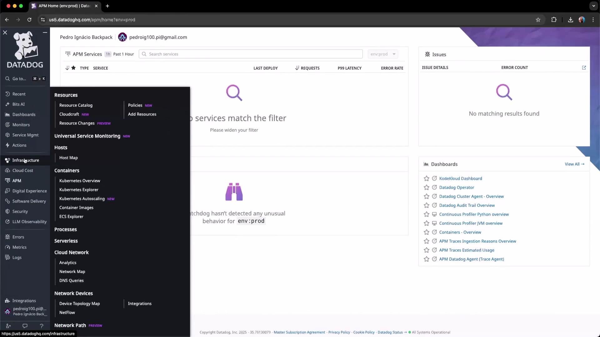Star the APM Traces Estimated Usage dashboard
This screenshot has width=600, height=337.
[426, 250]
